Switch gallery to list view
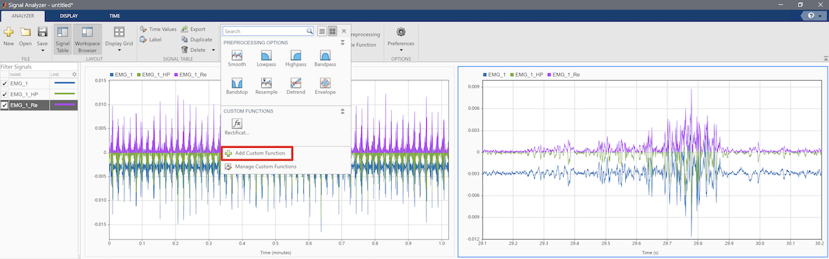 point(321,31)
